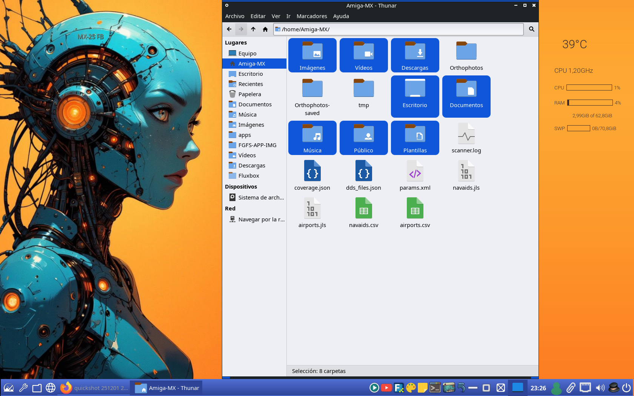Viewport: 634px width, 396px height.
Task: Select Navegar por la red entry
Action: tap(254, 219)
